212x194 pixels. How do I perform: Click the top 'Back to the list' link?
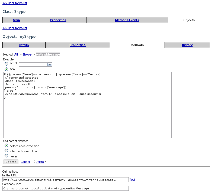(15, 3)
